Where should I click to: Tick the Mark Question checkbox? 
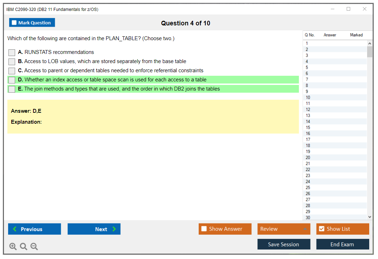[x=14, y=23]
